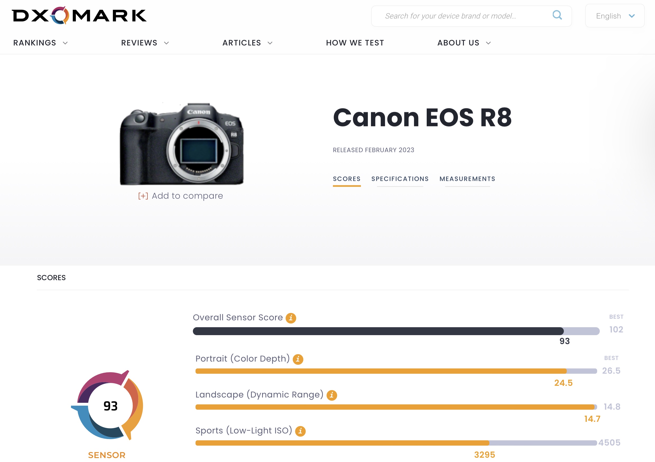Open the Overall Sensor Score info tooltip

[290, 318]
